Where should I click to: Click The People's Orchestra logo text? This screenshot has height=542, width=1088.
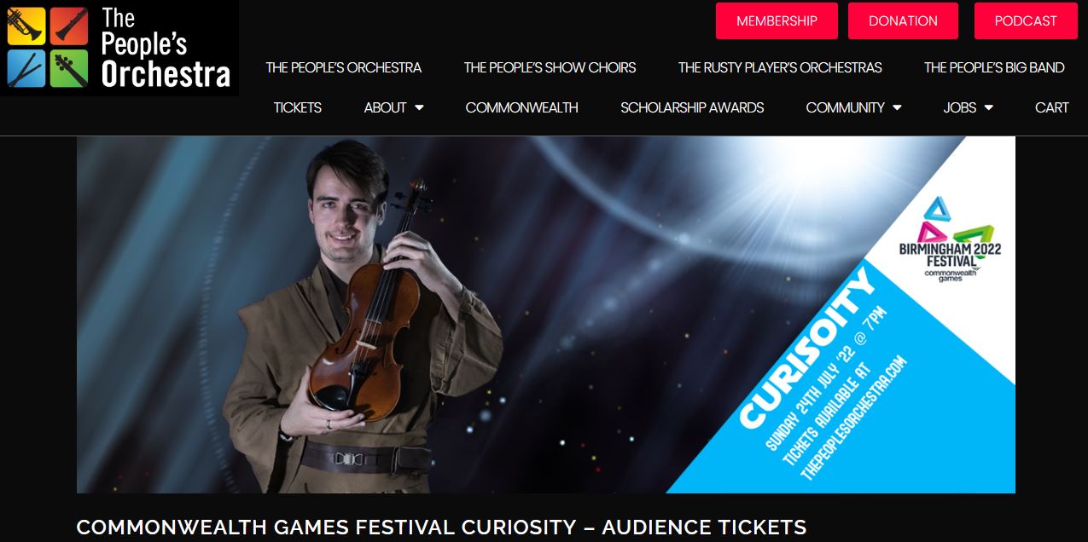click(166, 48)
